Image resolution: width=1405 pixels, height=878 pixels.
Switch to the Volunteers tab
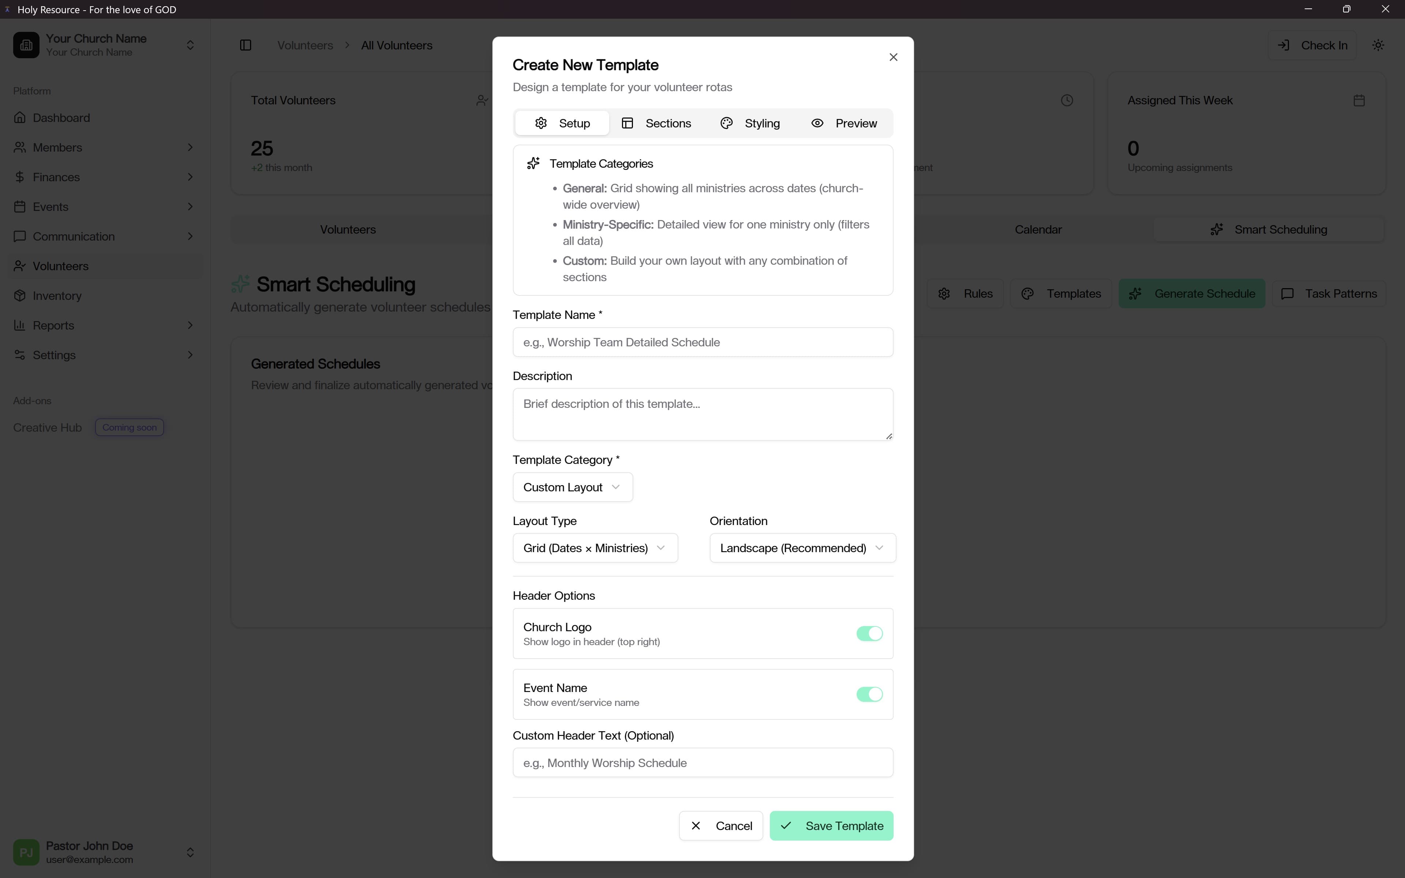click(348, 229)
